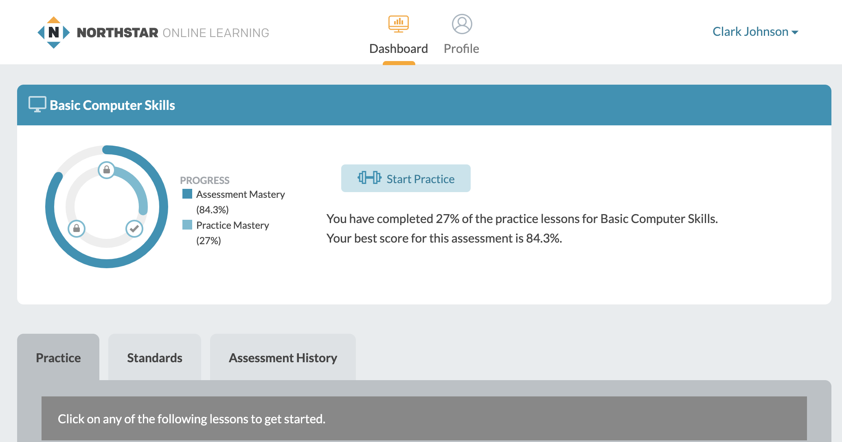Click the dumbbell icon in Start Practice
842x442 pixels.
click(370, 178)
